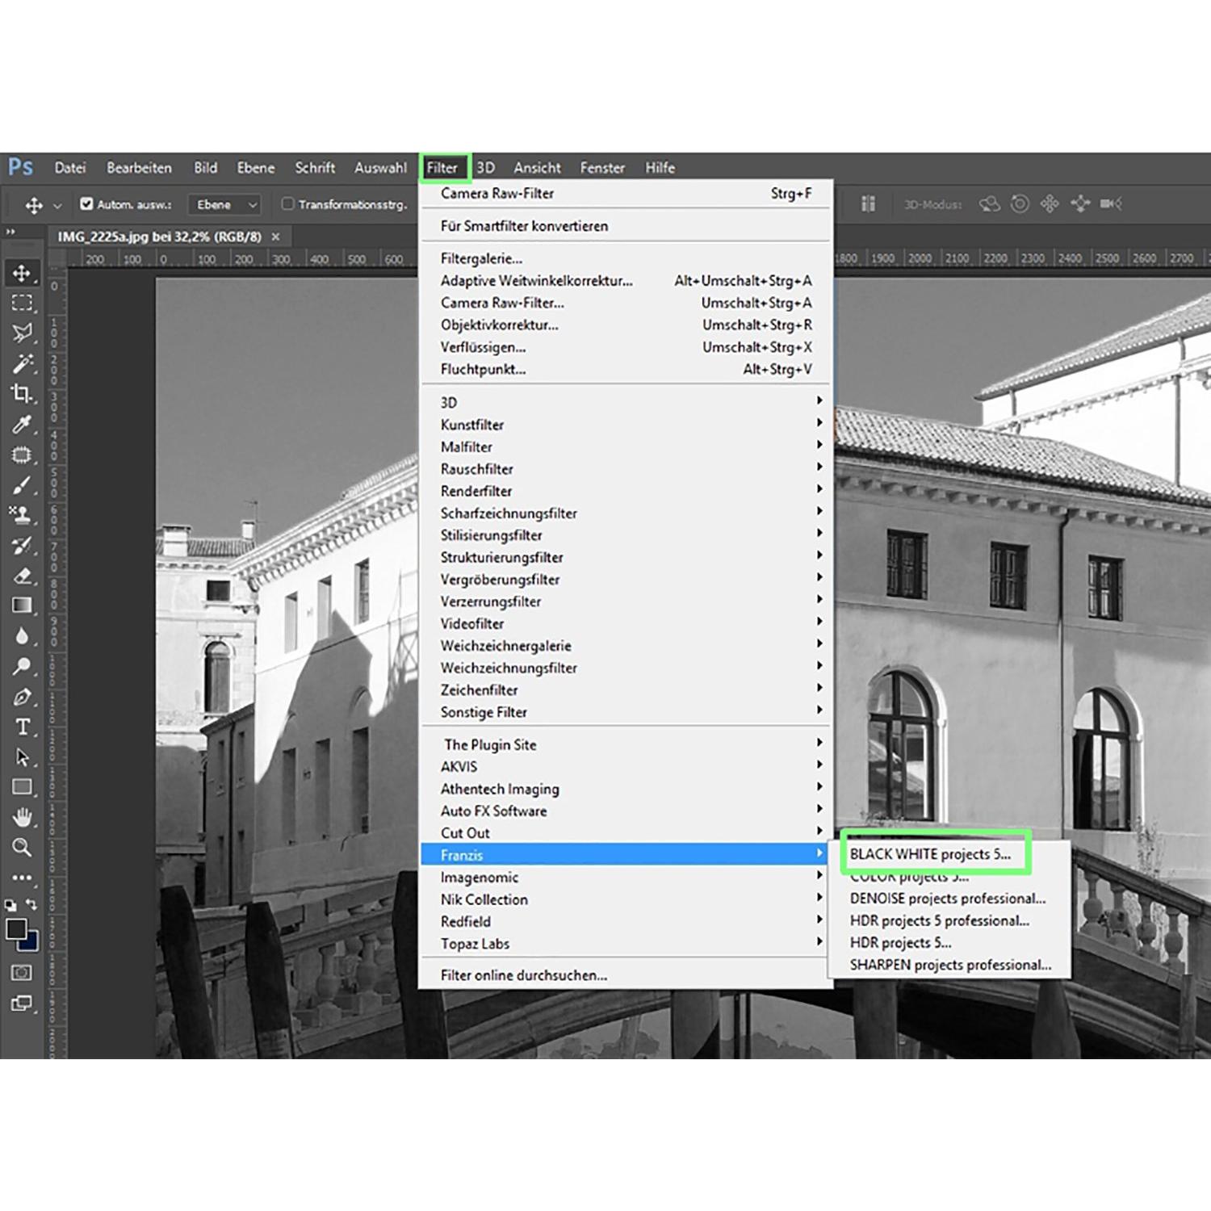This screenshot has height=1211, width=1211.
Task: Open the Ansicht menu
Action: (537, 168)
